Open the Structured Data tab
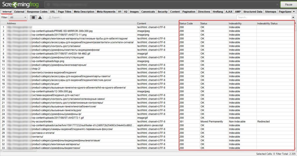This screenshot has width=297, height=156. pyautogui.click(x=253, y=12)
